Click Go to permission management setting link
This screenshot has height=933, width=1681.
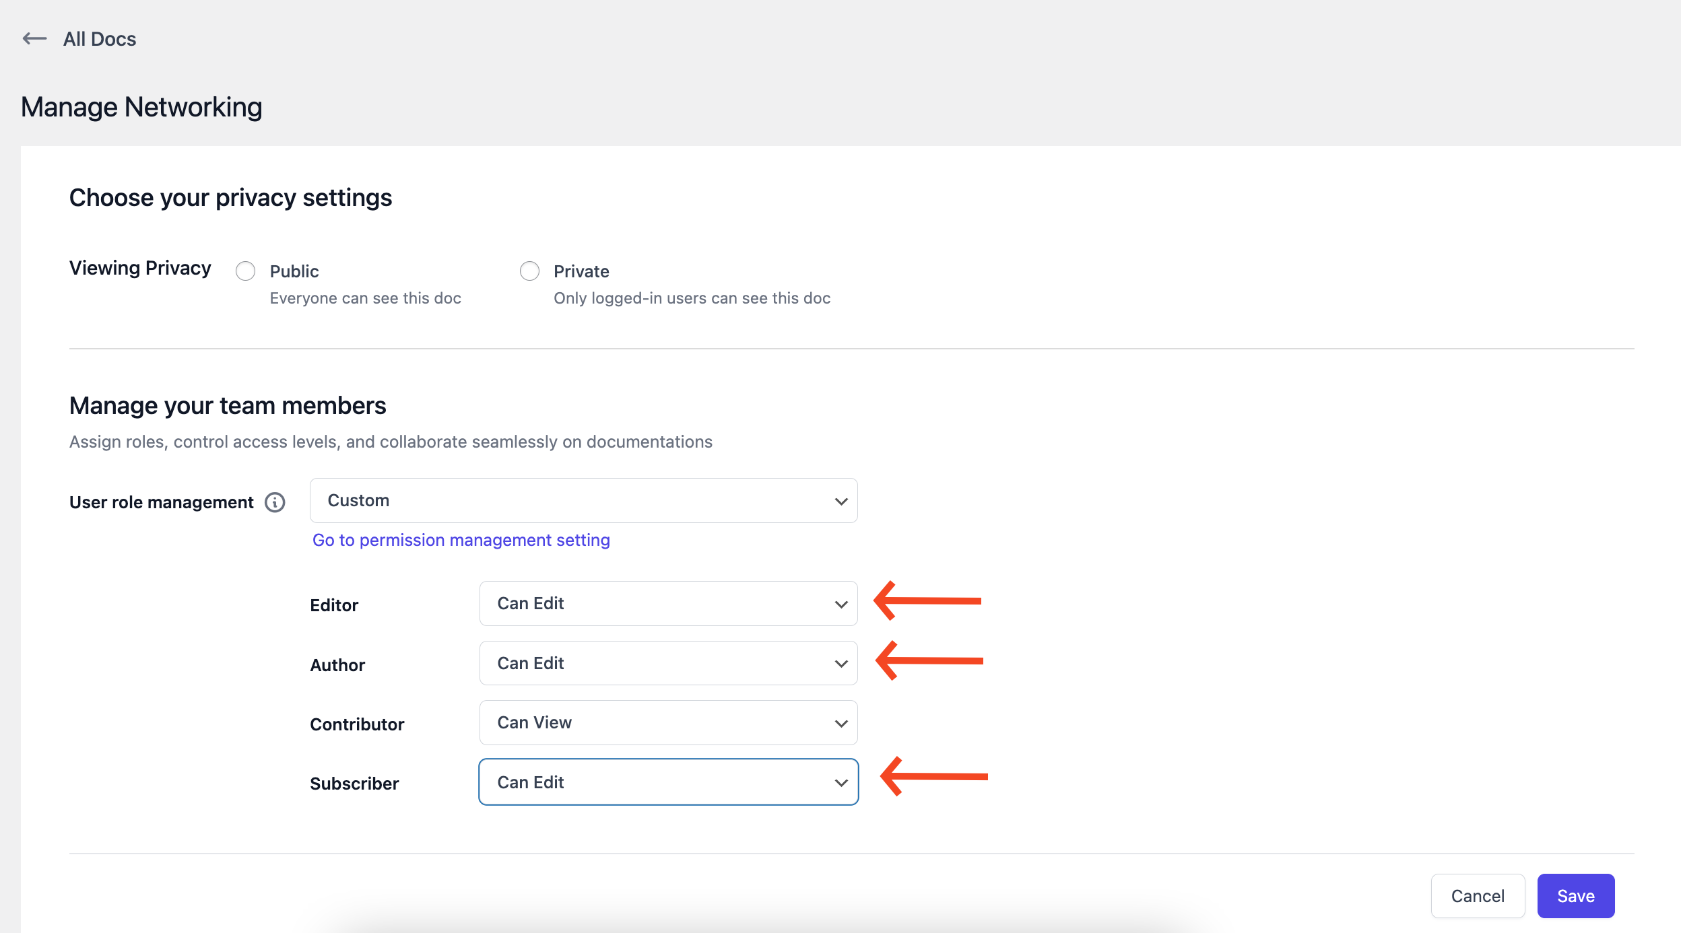pyautogui.click(x=459, y=539)
